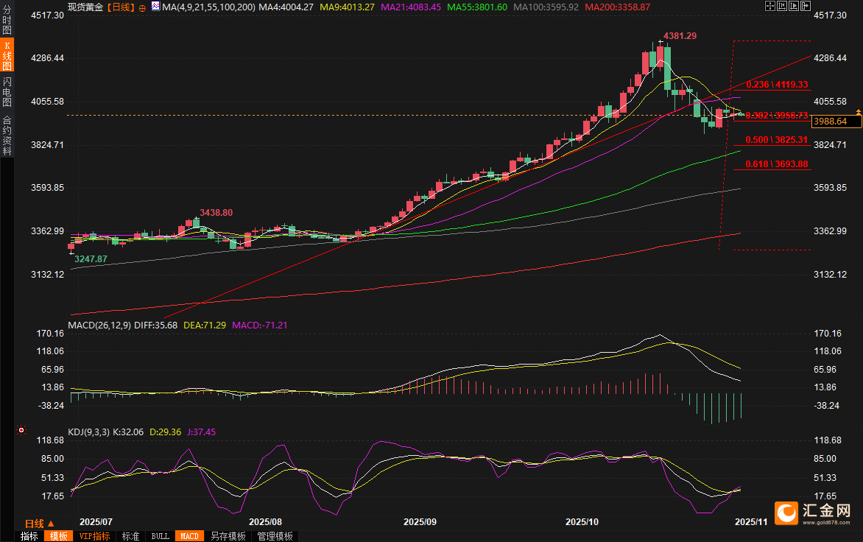Open the 闪电图 sidebar tab

pyautogui.click(x=7, y=91)
